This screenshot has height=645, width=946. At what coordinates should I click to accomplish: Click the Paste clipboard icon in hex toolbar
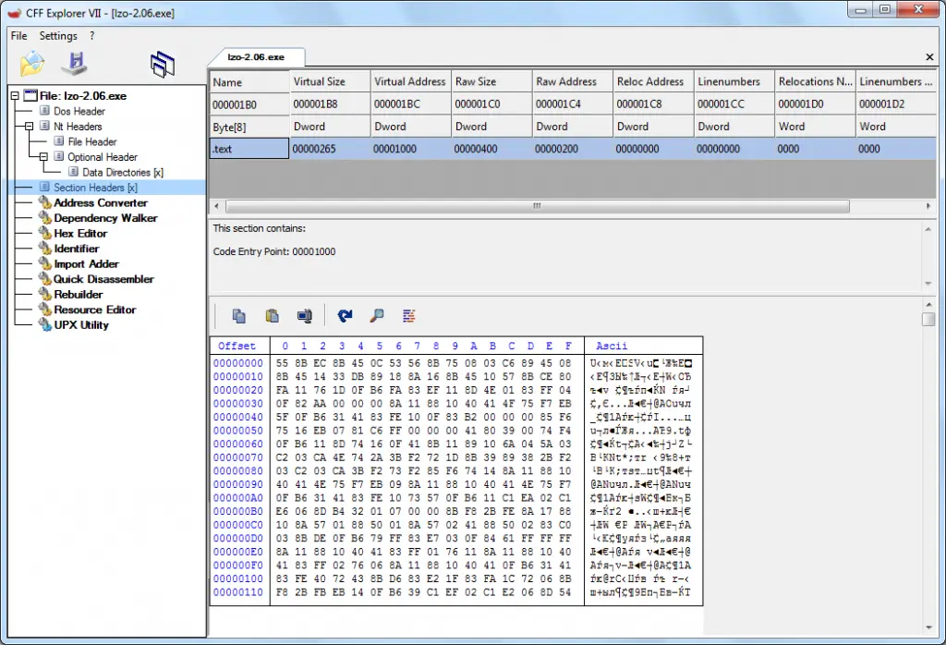(x=272, y=316)
